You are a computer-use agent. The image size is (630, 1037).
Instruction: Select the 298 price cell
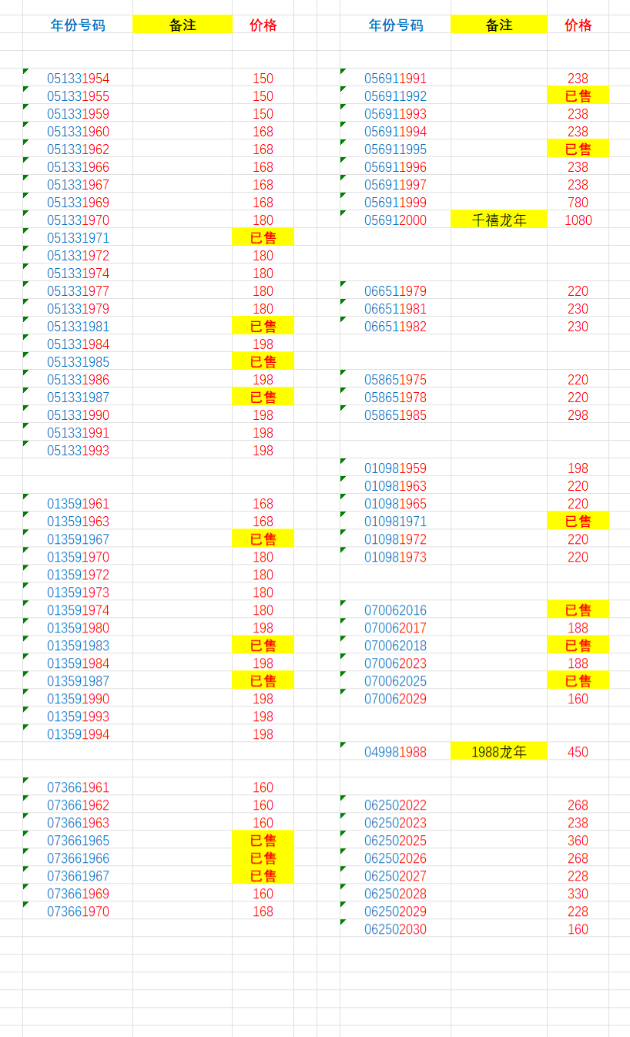(x=578, y=415)
